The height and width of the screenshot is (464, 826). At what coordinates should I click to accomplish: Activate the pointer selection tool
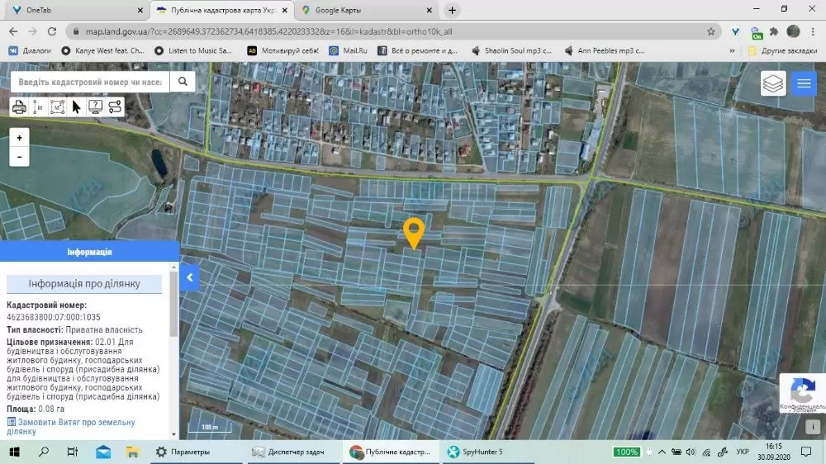coord(76,107)
